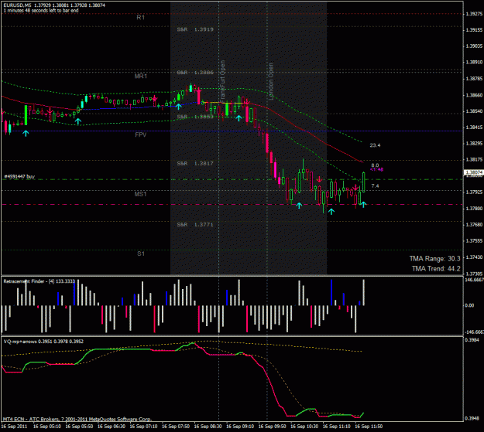Image resolution: width=484 pixels, height=432 pixels.
Task: Click the 16 Sep 09:50 time axis label
Action: [272, 427]
